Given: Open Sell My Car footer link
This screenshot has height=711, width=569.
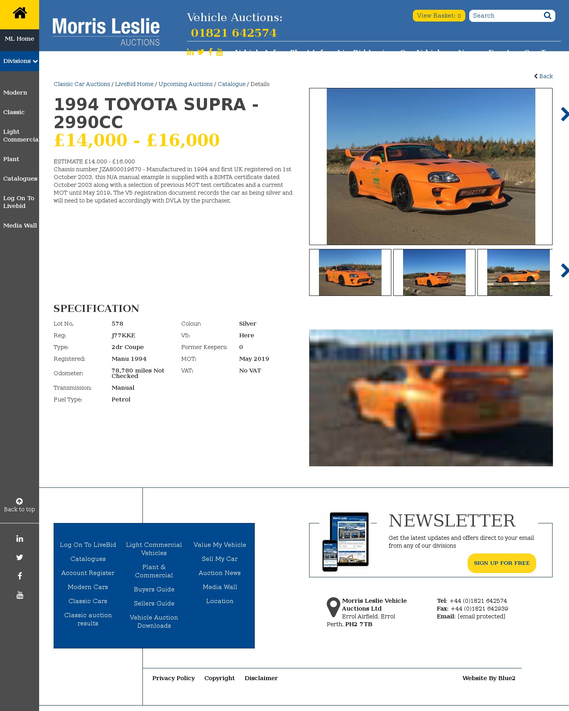Looking at the screenshot, I should 220,559.
